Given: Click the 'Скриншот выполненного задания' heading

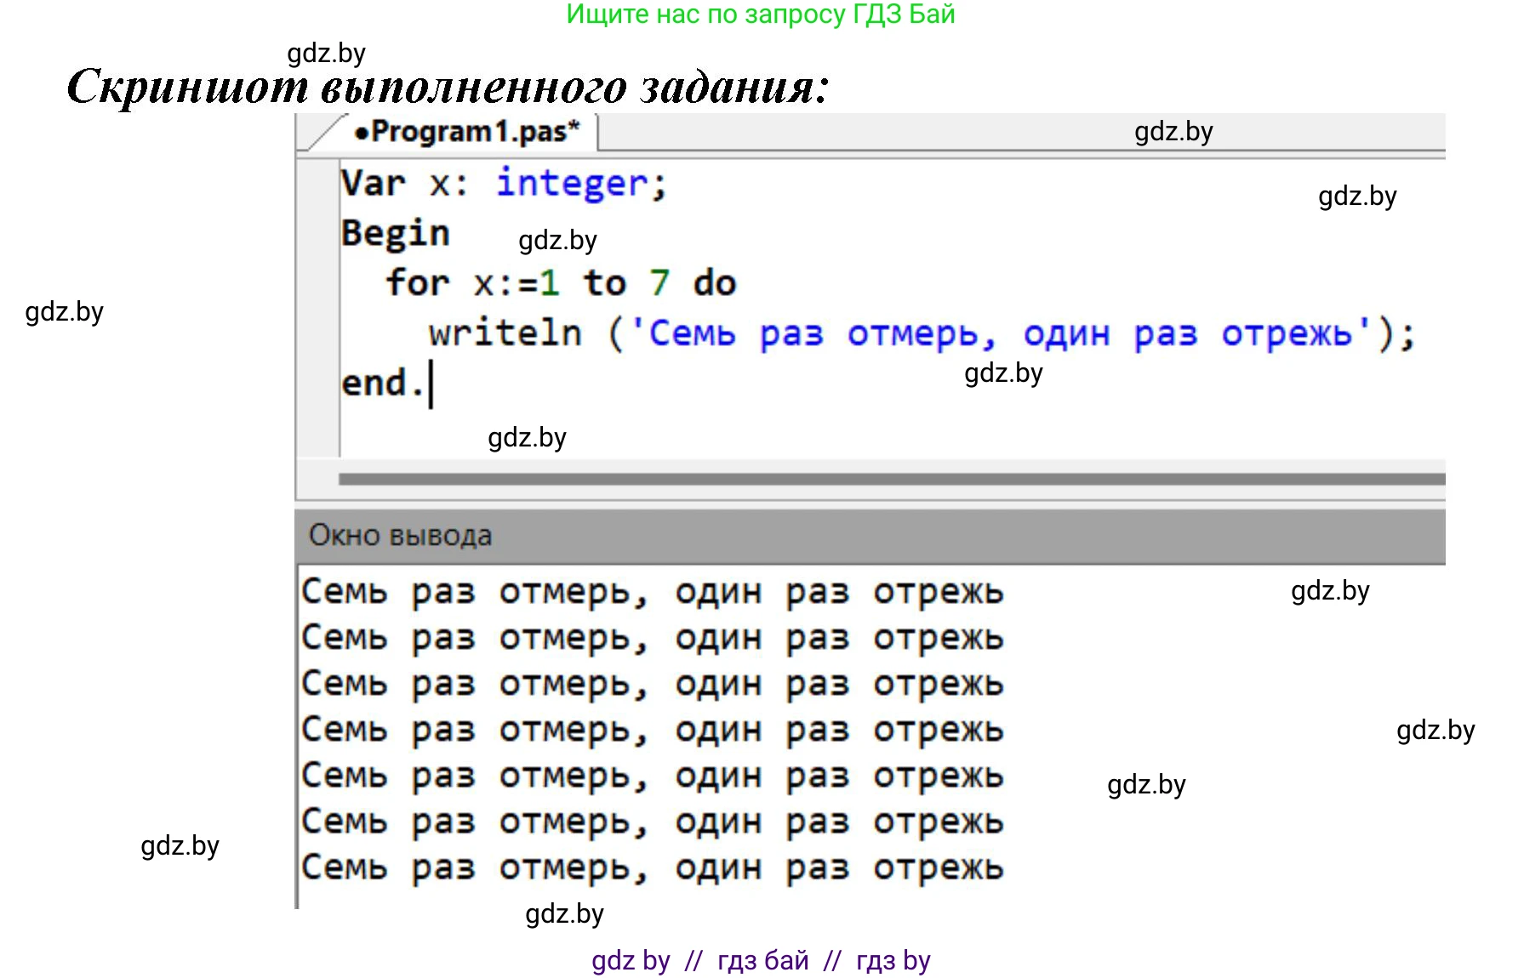Looking at the screenshot, I should [448, 87].
